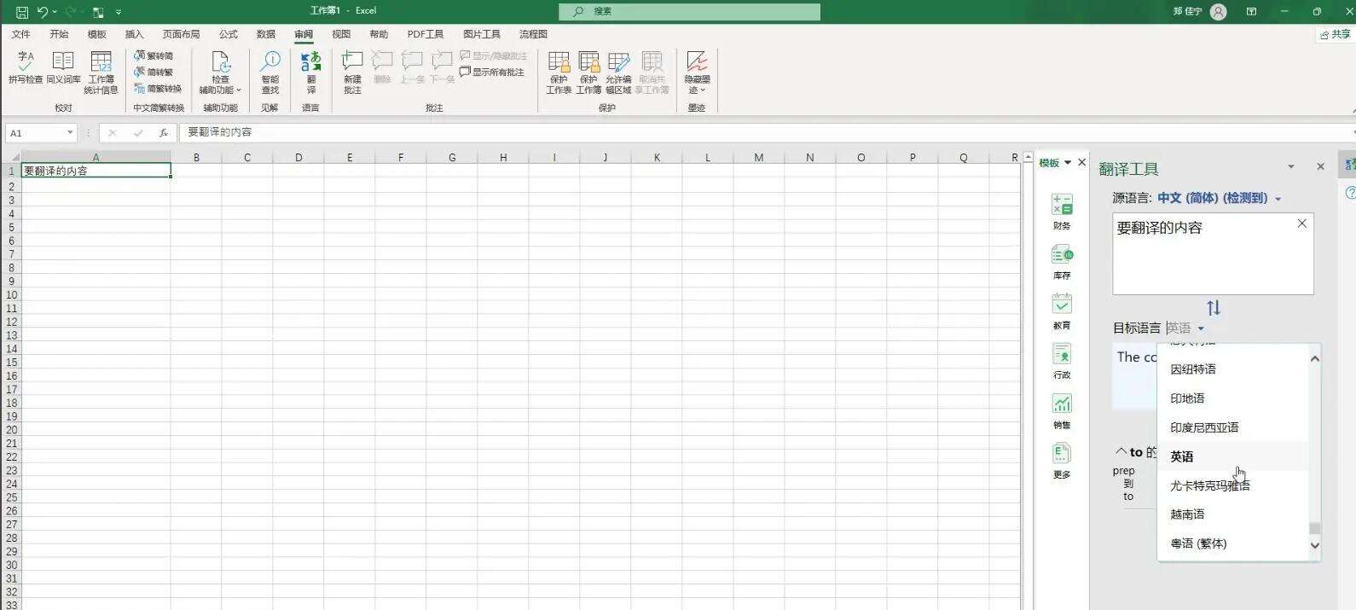Open 翻译工具 pane options dropdown
The height and width of the screenshot is (610, 1356).
click(x=1291, y=167)
